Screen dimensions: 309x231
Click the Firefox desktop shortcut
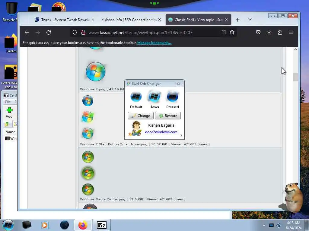point(11,43)
